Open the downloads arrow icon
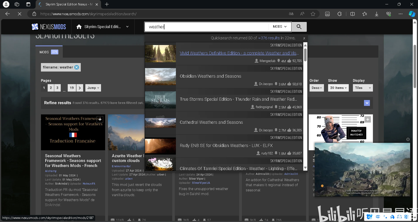The image size is (418, 222). point(377,14)
